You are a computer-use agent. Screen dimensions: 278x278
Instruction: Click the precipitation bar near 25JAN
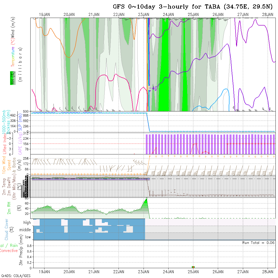[193, 267]
